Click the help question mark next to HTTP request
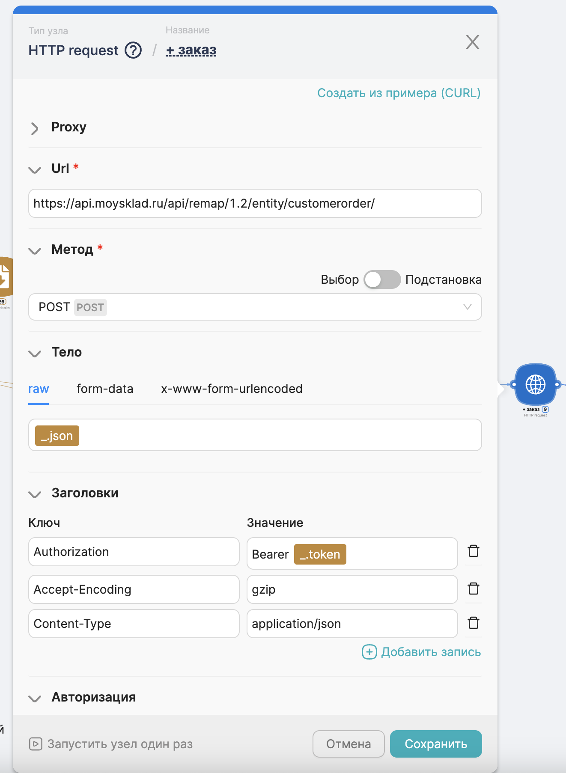This screenshot has height=773, width=566. click(133, 51)
